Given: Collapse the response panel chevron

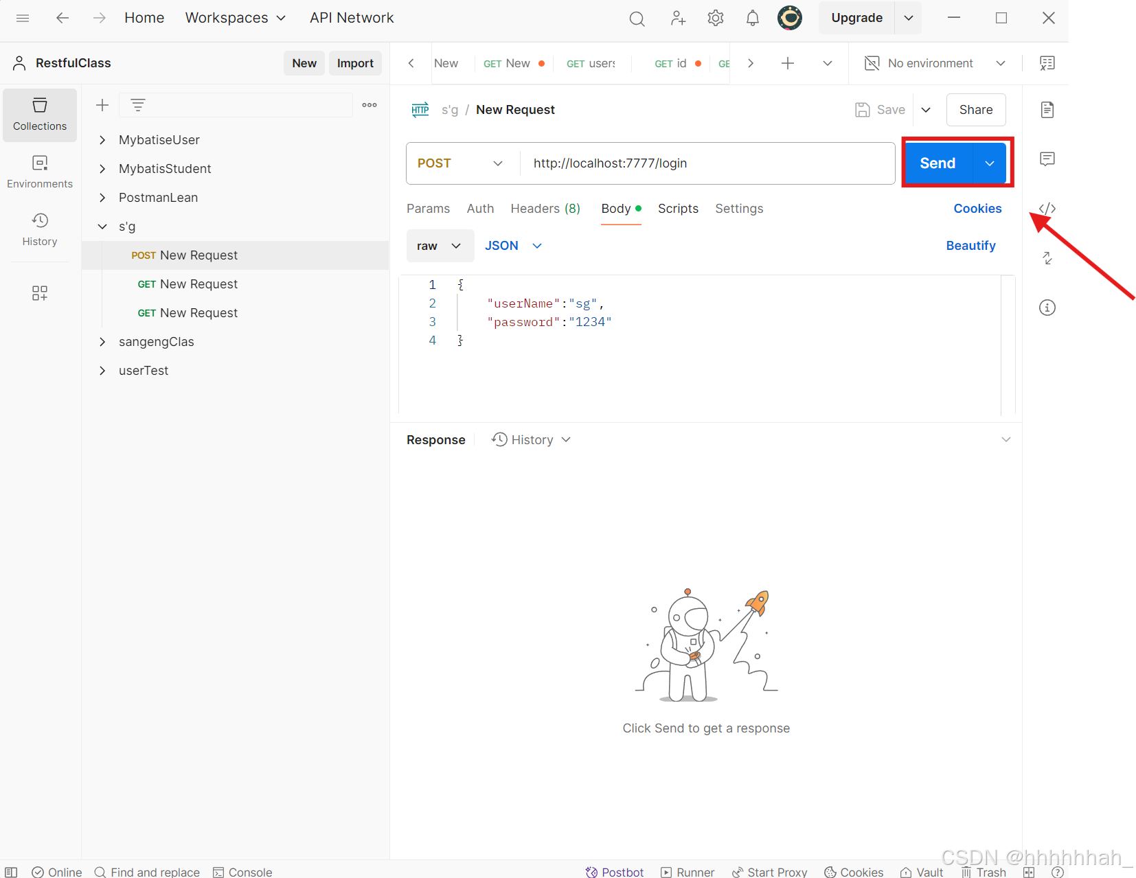Looking at the screenshot, I should click(1006, 439).
